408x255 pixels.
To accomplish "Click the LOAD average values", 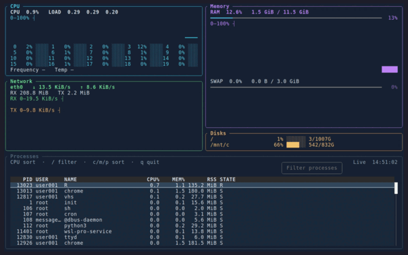I will 92,12.
